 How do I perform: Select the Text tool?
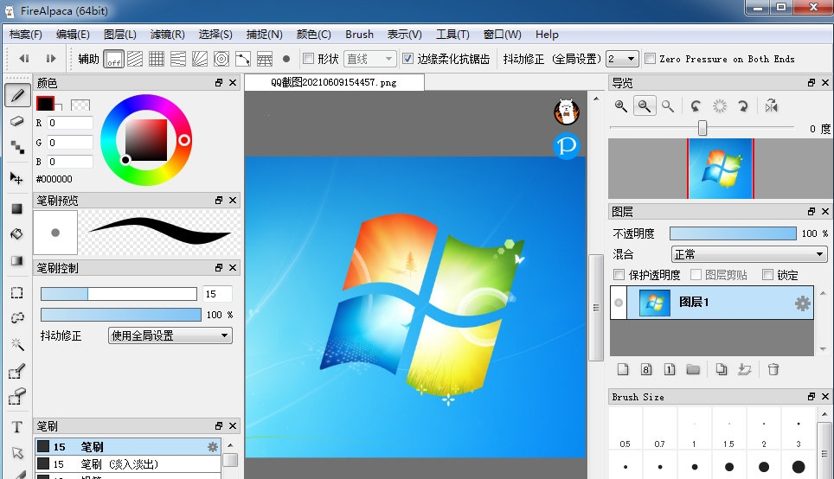(16, 427)
